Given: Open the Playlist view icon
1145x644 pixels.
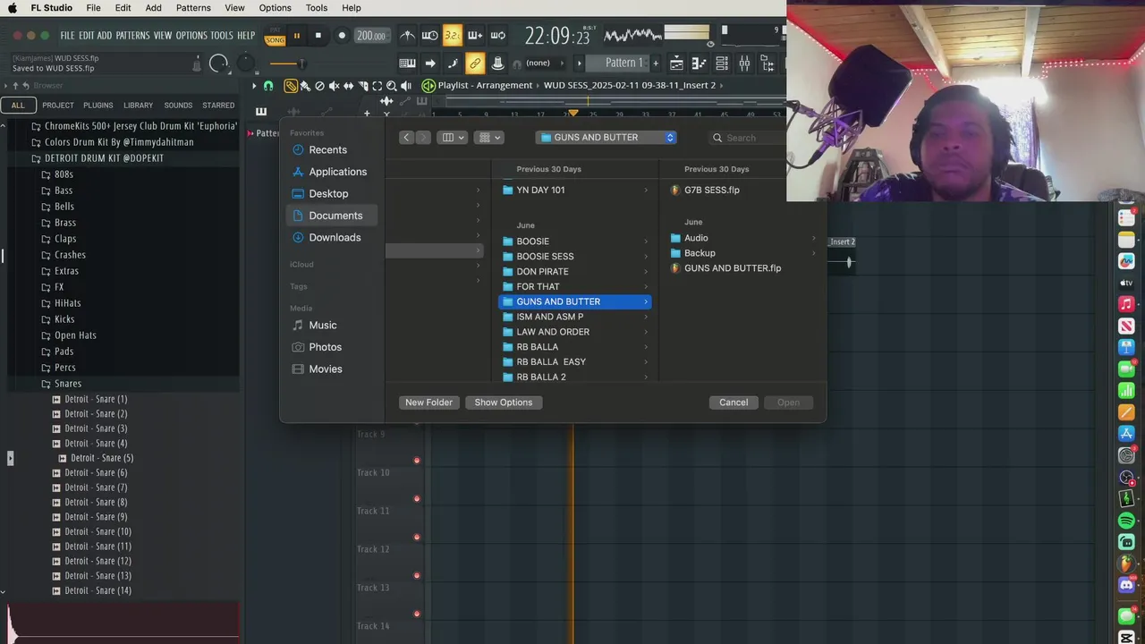Looking at the screenshot, I should tap(677, 63).
